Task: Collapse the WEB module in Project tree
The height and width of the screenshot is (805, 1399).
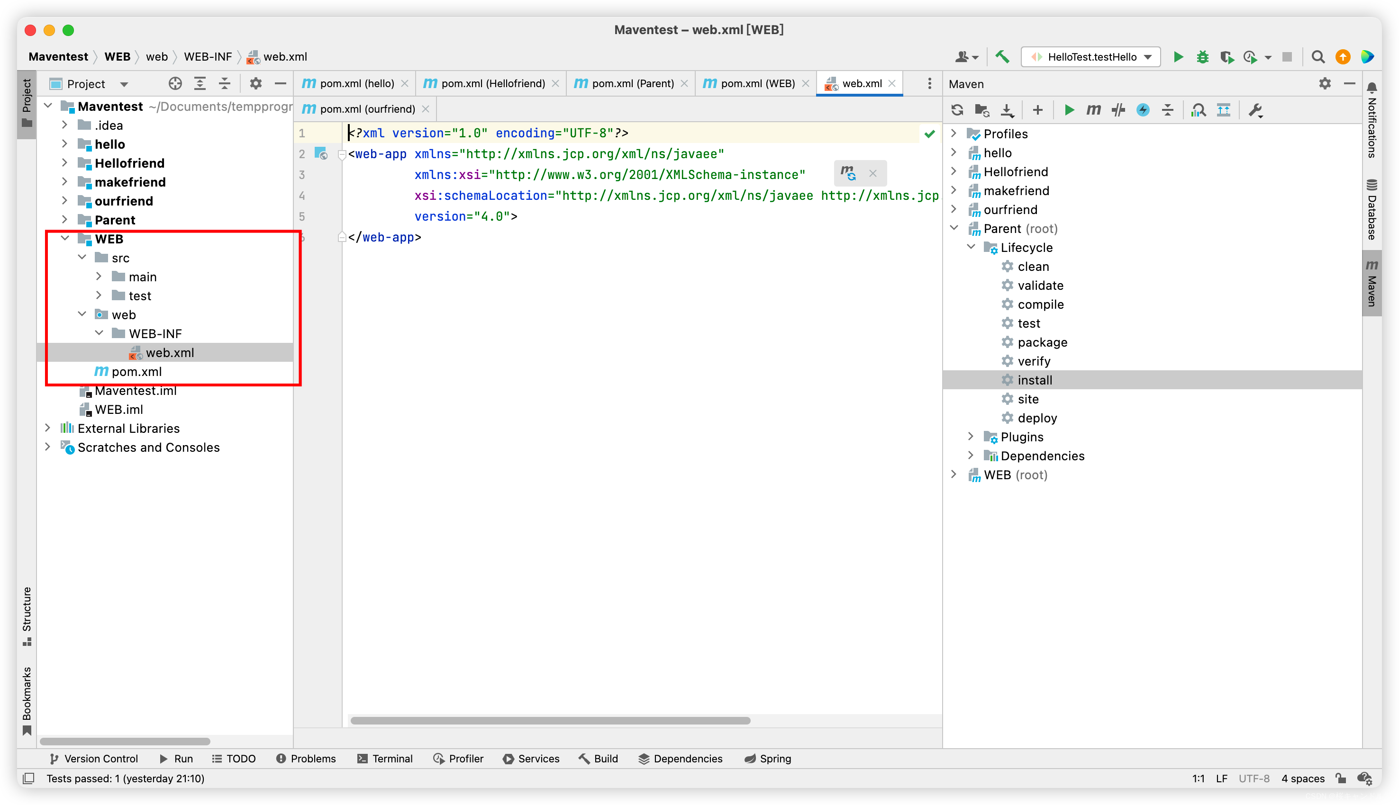Action: click(x=65, y=238)
